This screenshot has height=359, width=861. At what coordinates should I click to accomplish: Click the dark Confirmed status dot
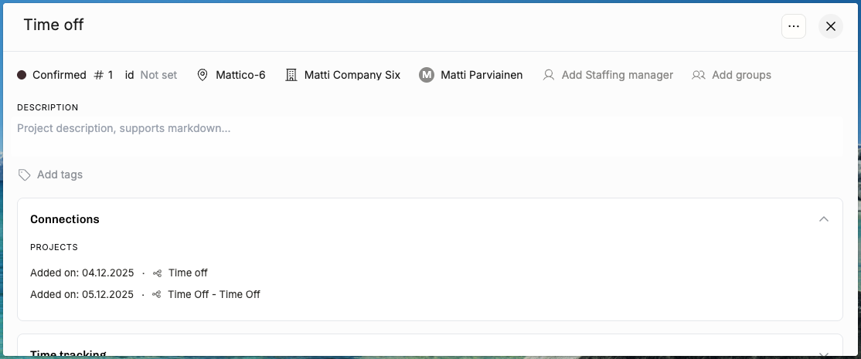(x=22, y=75)
